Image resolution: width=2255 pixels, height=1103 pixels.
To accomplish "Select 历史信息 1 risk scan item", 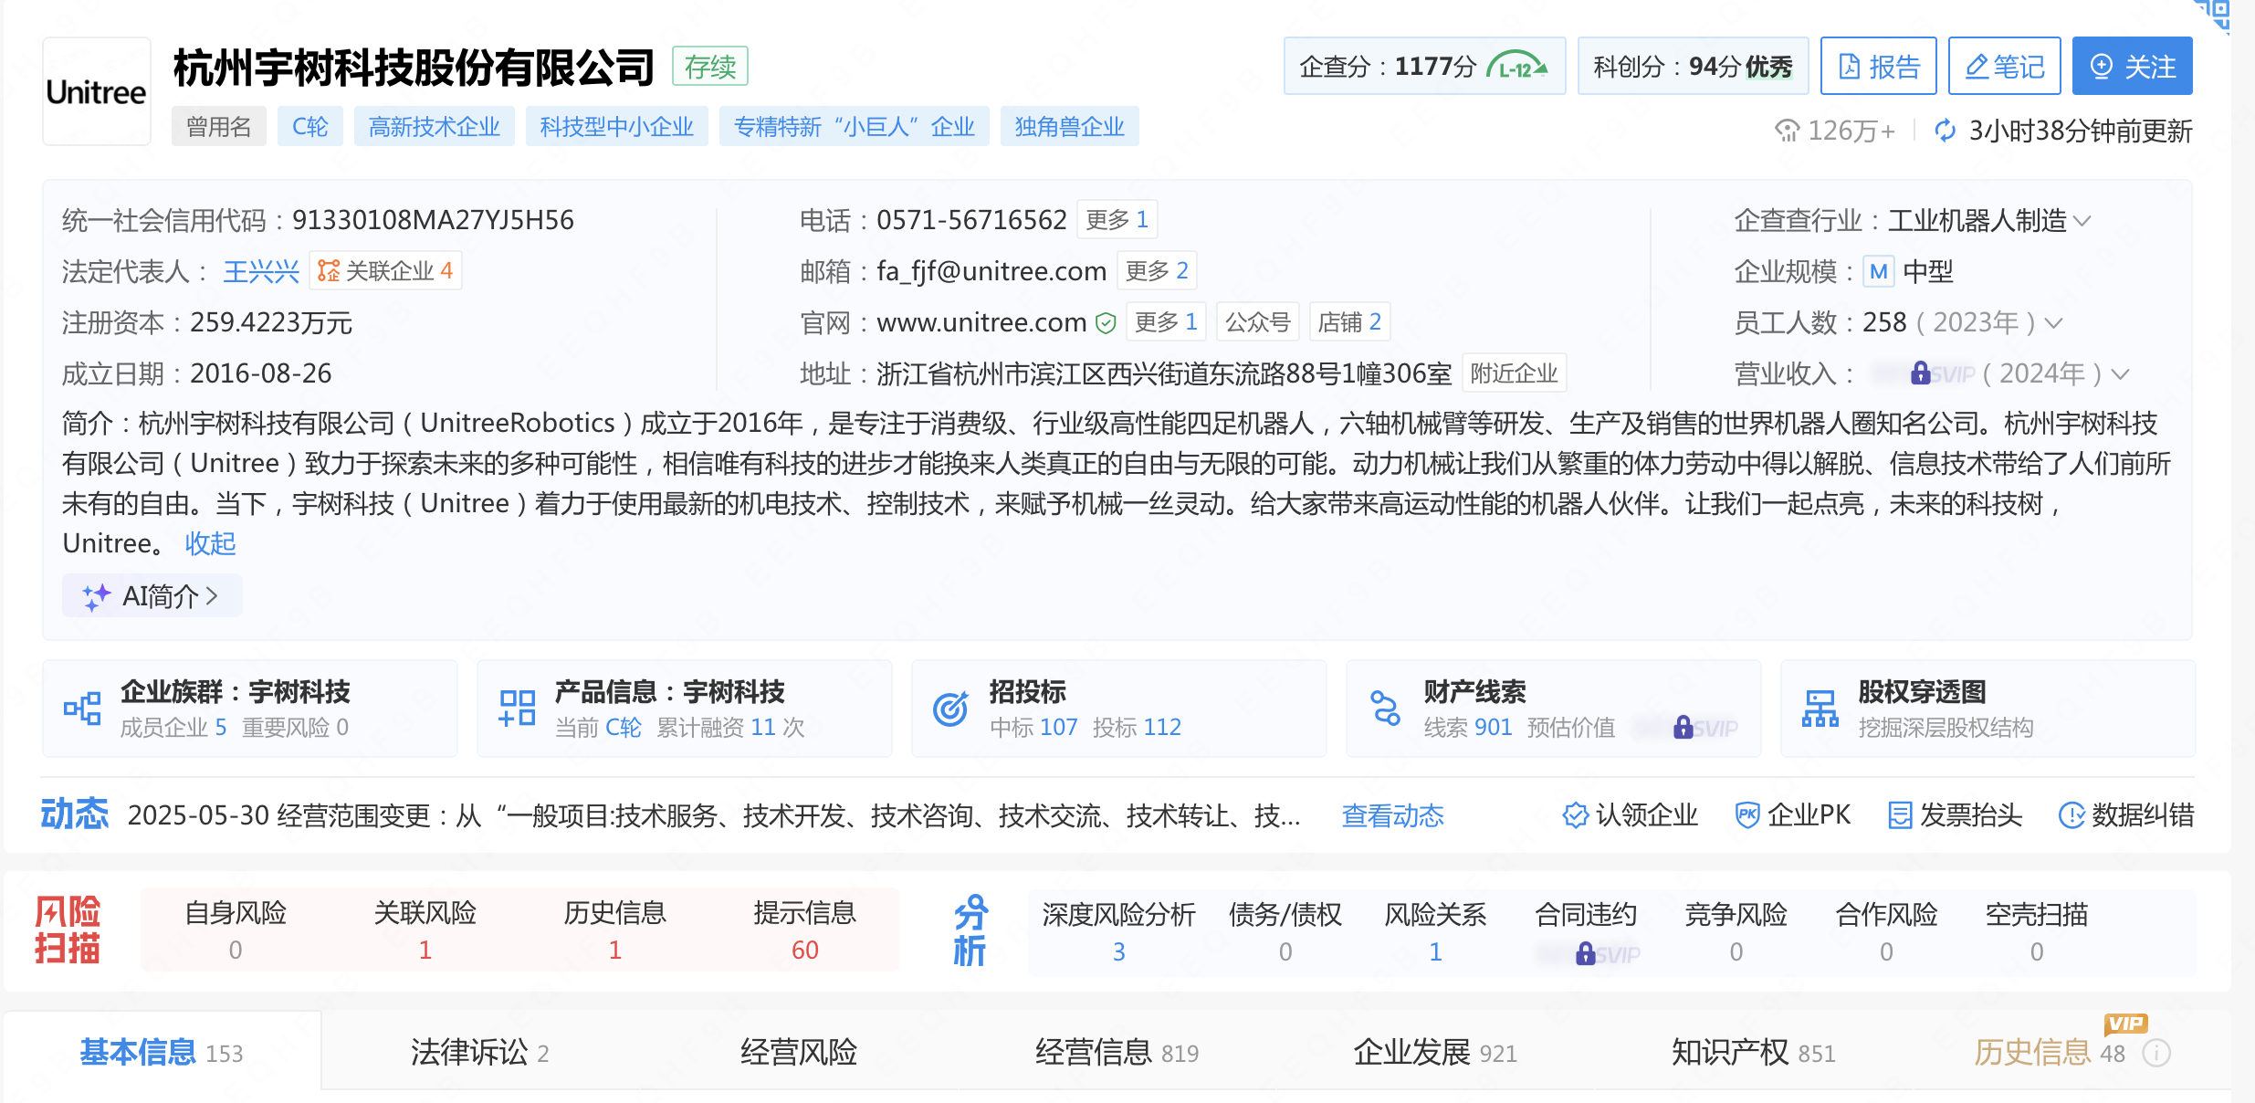I will click(614, 930).
